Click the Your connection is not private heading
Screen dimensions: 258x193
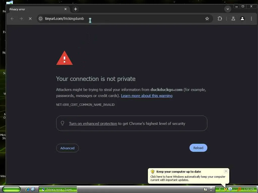(96, 79)
